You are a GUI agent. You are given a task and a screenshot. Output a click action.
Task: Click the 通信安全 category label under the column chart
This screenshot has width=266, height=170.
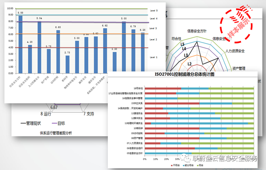[x=92, y=80]
